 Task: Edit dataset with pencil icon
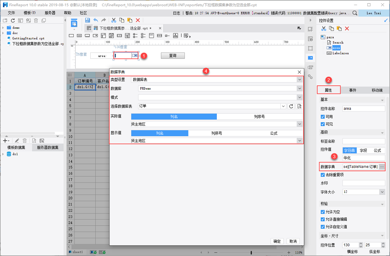17,141
